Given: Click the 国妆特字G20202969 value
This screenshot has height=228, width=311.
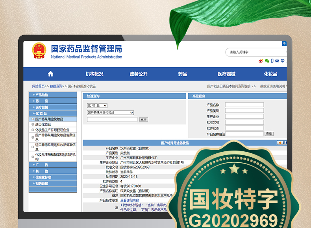Looking at the screenshot, I should click(x=135, y=167).
